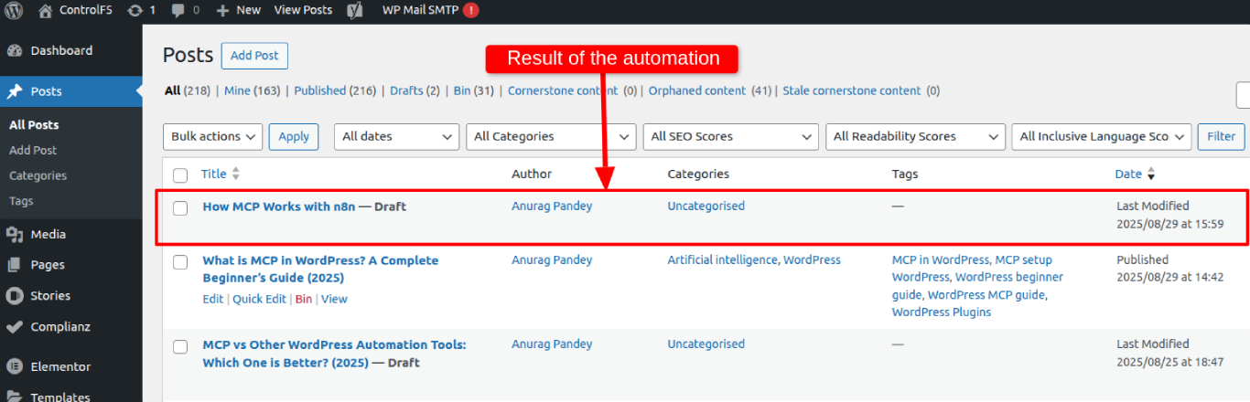This screenshot has height=402, width=1250.
Task: Click Edit under What is MCP in WordPress
Action: point(212,299)
